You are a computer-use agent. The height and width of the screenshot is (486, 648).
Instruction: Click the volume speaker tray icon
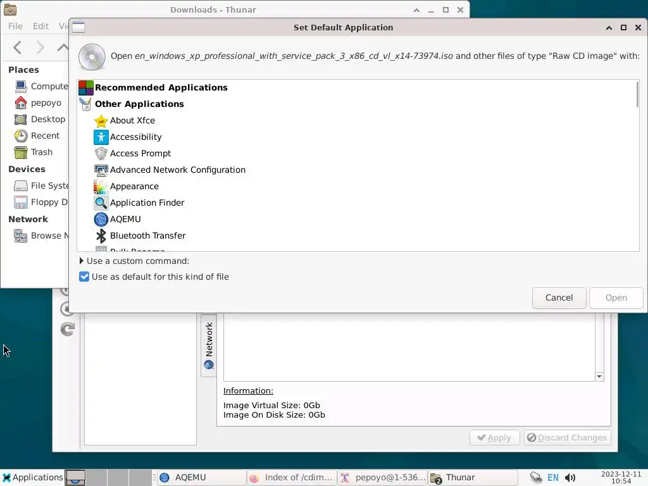(x=570, y=478)
